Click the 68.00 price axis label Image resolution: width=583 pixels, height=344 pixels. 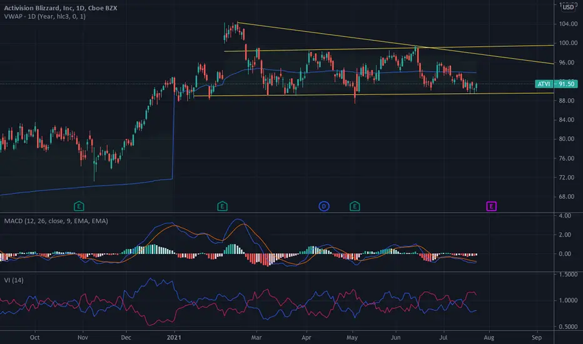(568, 197)
